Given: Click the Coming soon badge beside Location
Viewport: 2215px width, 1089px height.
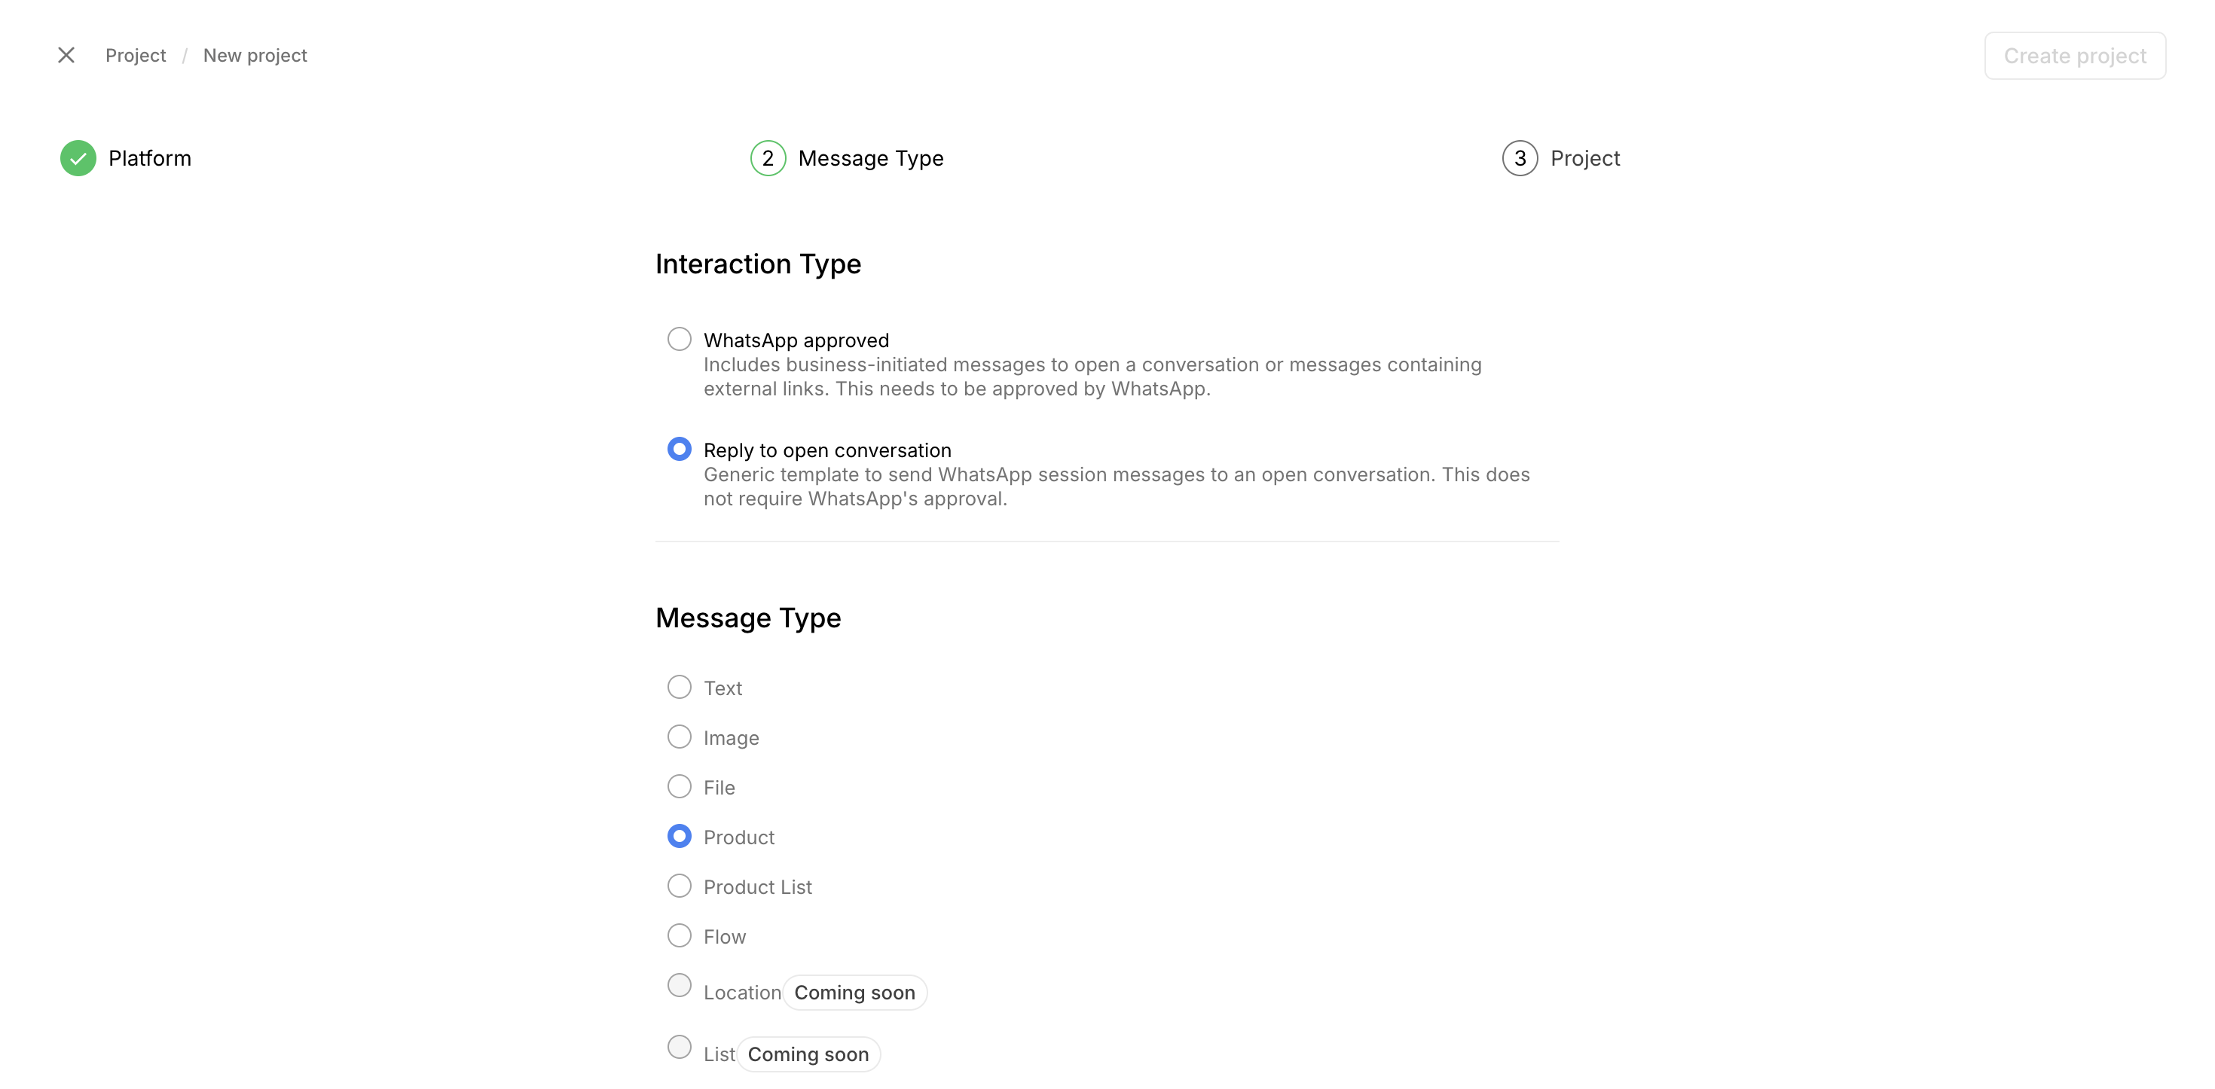Looking at the screenshot, I should click(x=854, y=993).
